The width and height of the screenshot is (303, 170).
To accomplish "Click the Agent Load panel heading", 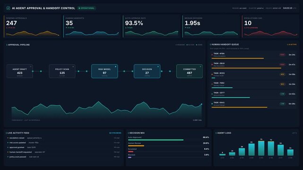I will pos(224,133).
